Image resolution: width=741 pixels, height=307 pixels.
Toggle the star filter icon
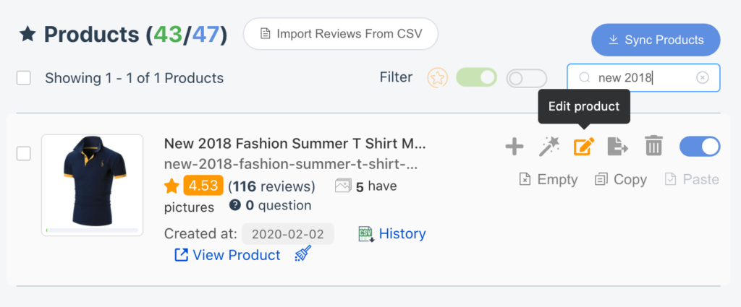pyautogui.click(x=437, y=77)
